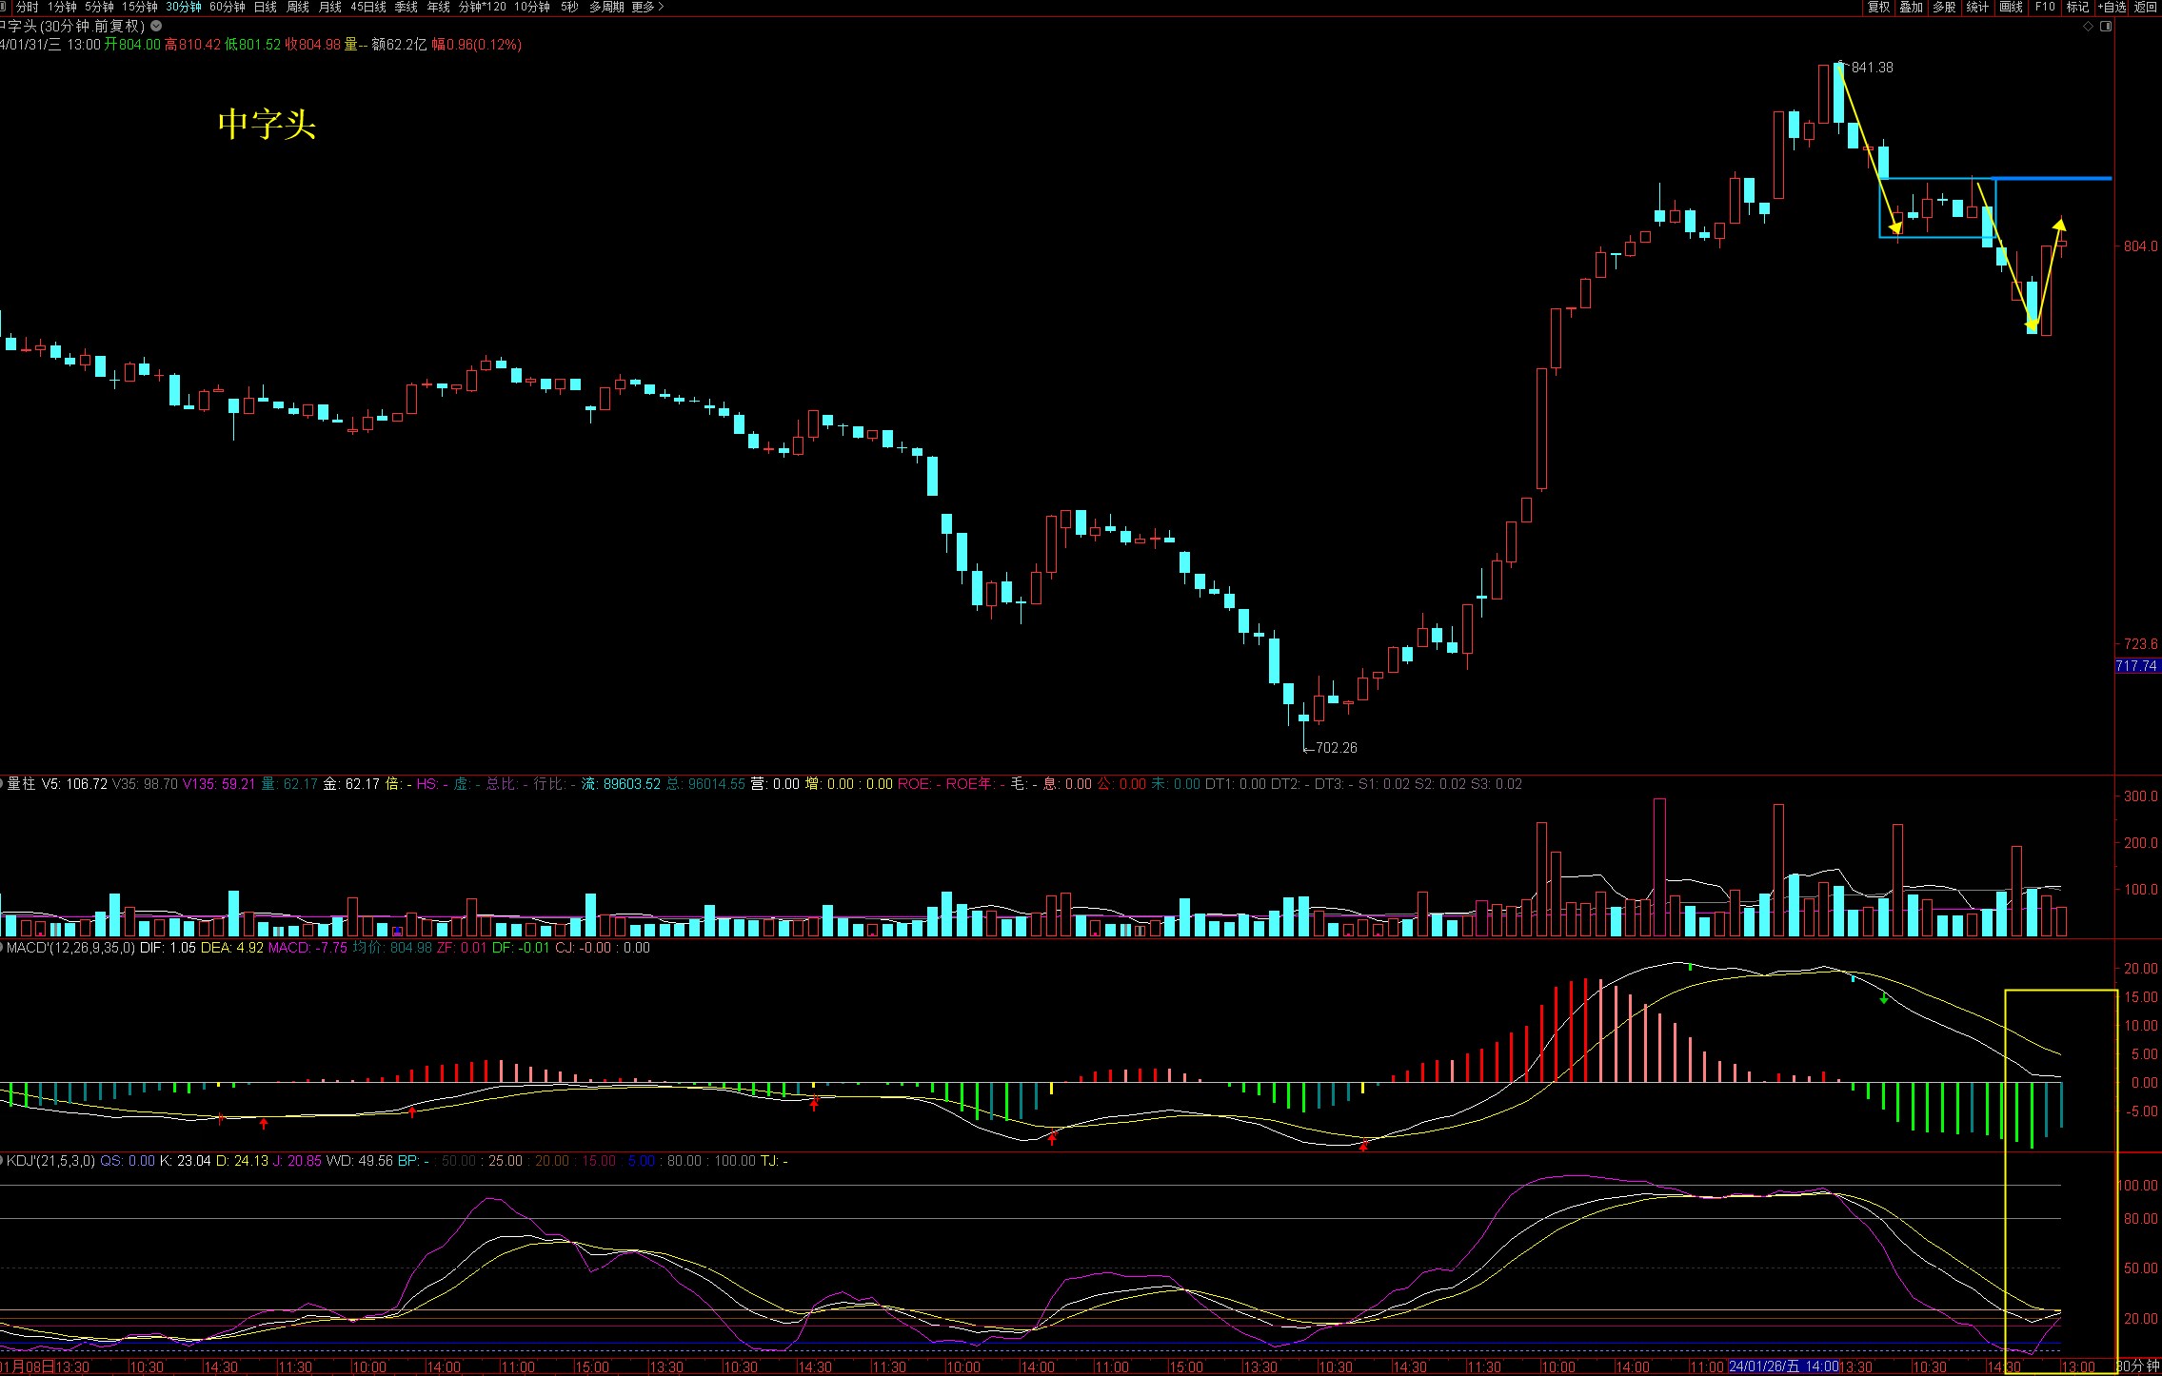Switch chart to 日线 daily period
The image size is (2162, 1376).
[266, 7]
